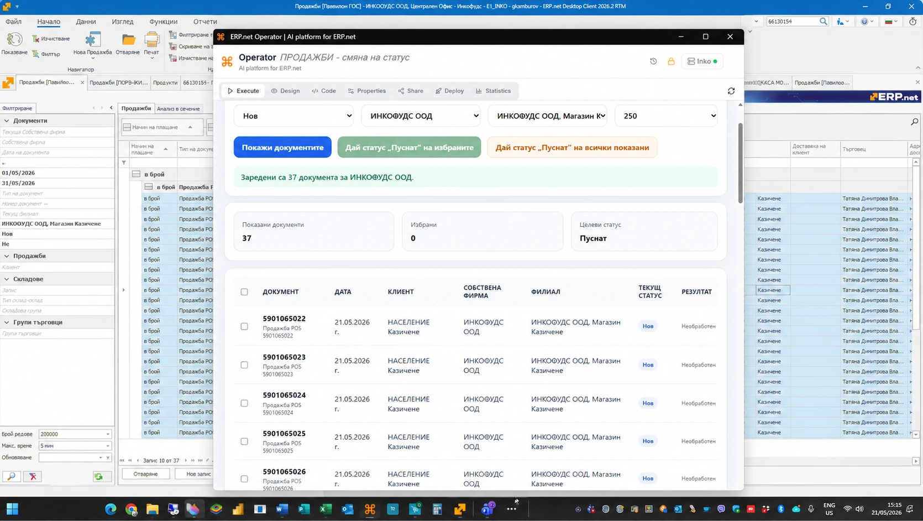The height and width of the screenshot is (521, 923).
Task: Open the Bulgarian flag language dropdown
Action: [891, 22]
